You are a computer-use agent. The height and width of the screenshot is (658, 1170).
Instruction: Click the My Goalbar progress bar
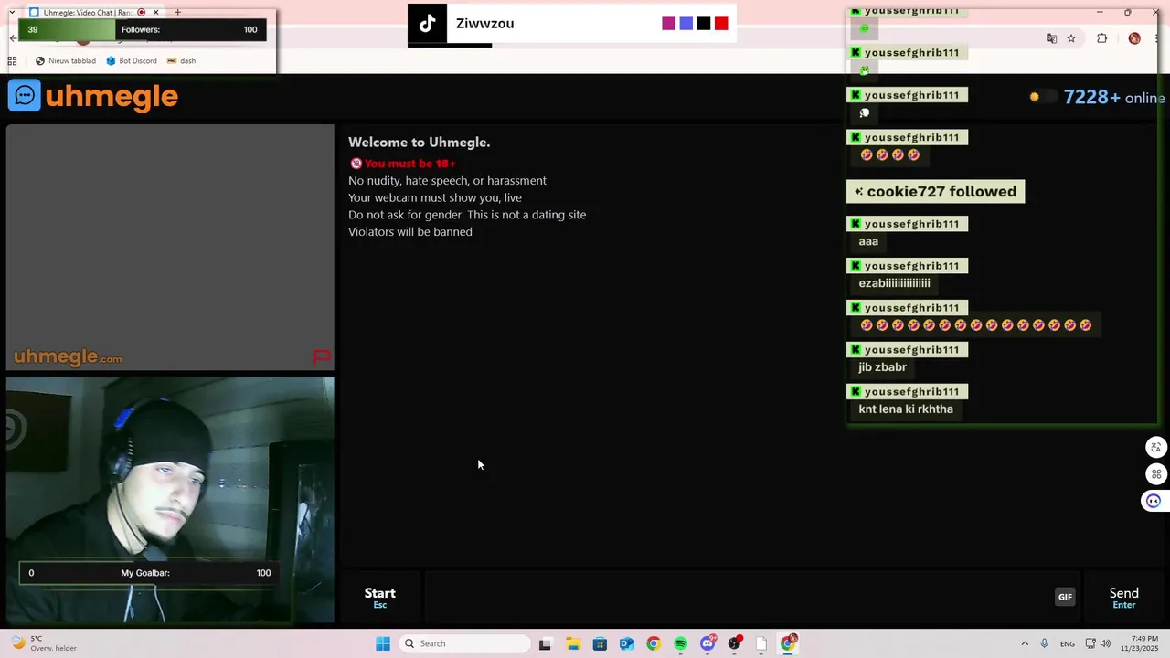pos(147,573)
